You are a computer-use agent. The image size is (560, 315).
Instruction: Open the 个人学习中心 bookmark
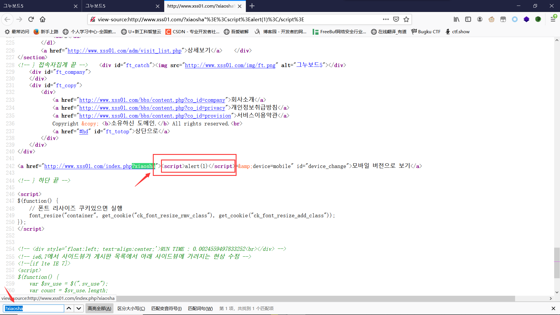click(x=90, y=32)
